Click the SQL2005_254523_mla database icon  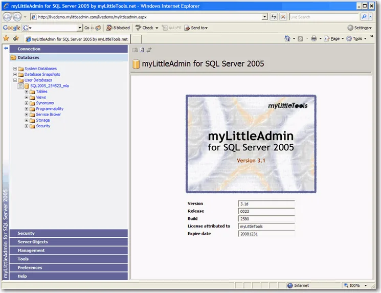click(x=27, y=86)
